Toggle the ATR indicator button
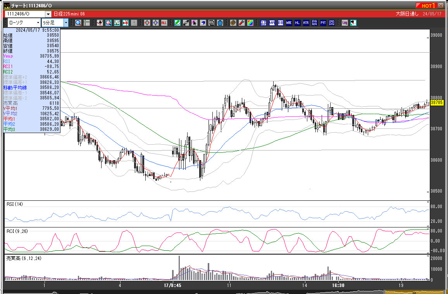Screen dimensions: 448x294 [x=306, y=23]
